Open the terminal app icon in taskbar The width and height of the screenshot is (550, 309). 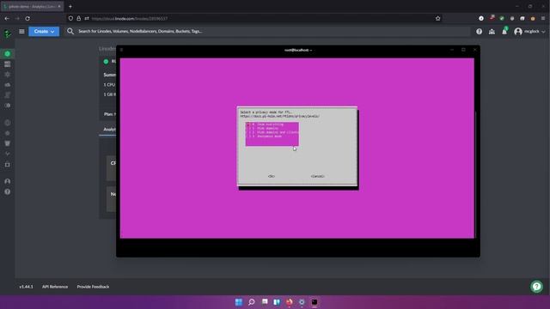tap(315, 302)
